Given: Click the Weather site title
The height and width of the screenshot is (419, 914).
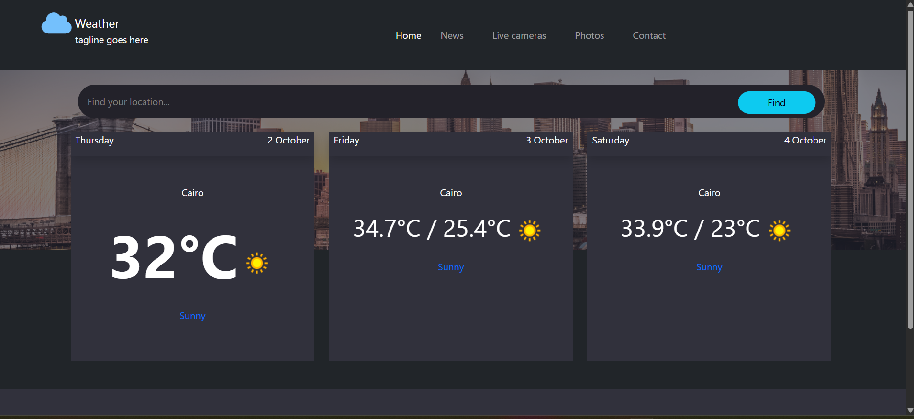Looking at the screenshot, I should point(97,24).
